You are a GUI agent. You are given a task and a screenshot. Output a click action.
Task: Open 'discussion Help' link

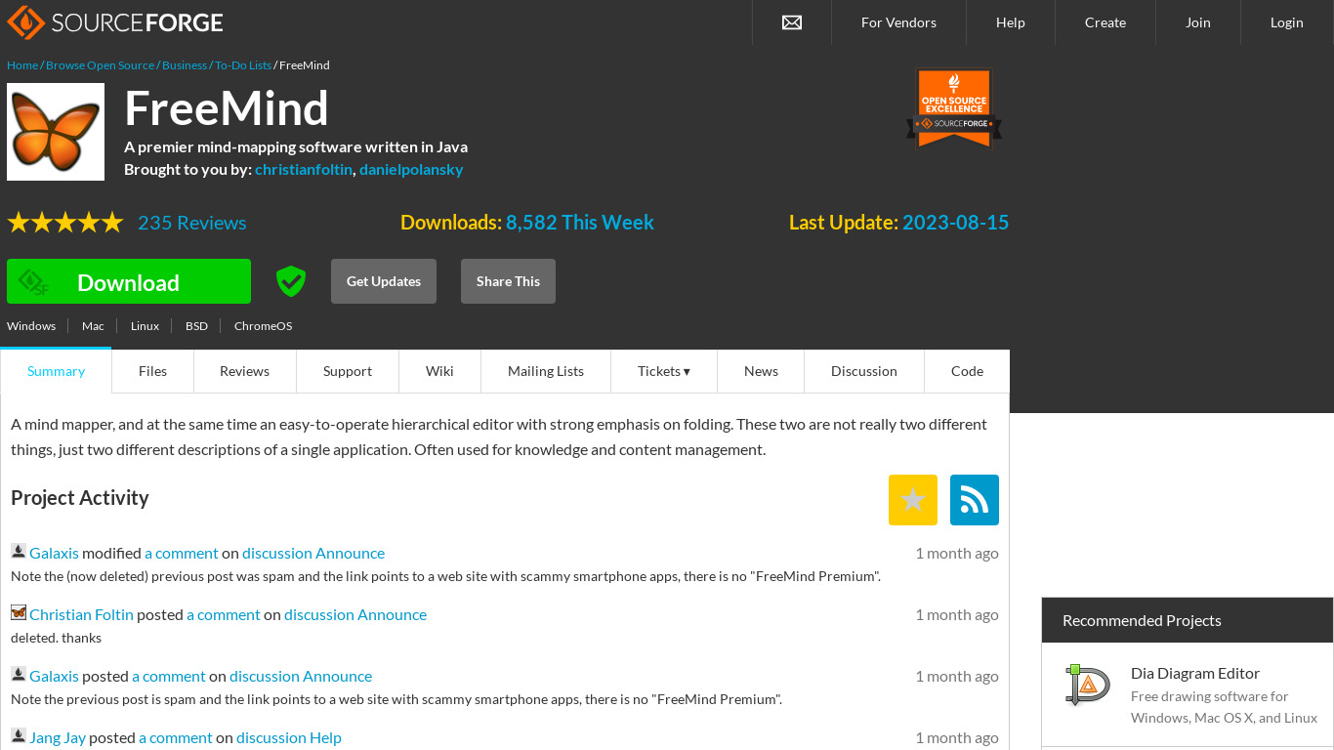(x=289, y=737)
